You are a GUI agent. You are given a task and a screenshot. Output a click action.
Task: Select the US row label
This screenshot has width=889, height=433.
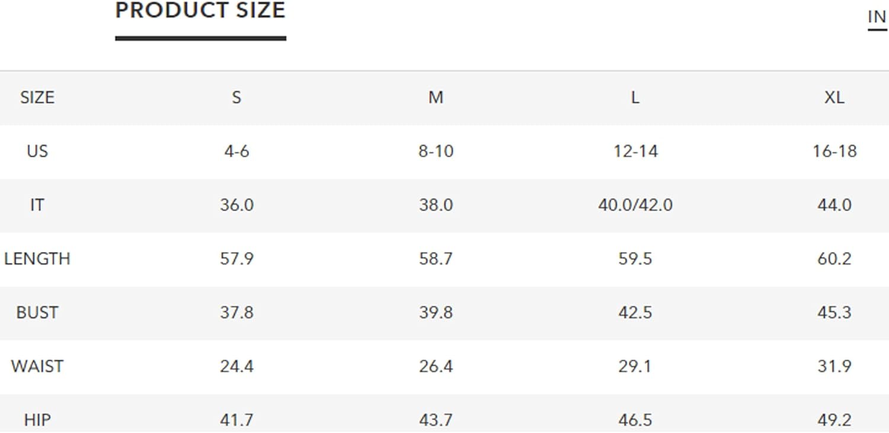[37, 151]
